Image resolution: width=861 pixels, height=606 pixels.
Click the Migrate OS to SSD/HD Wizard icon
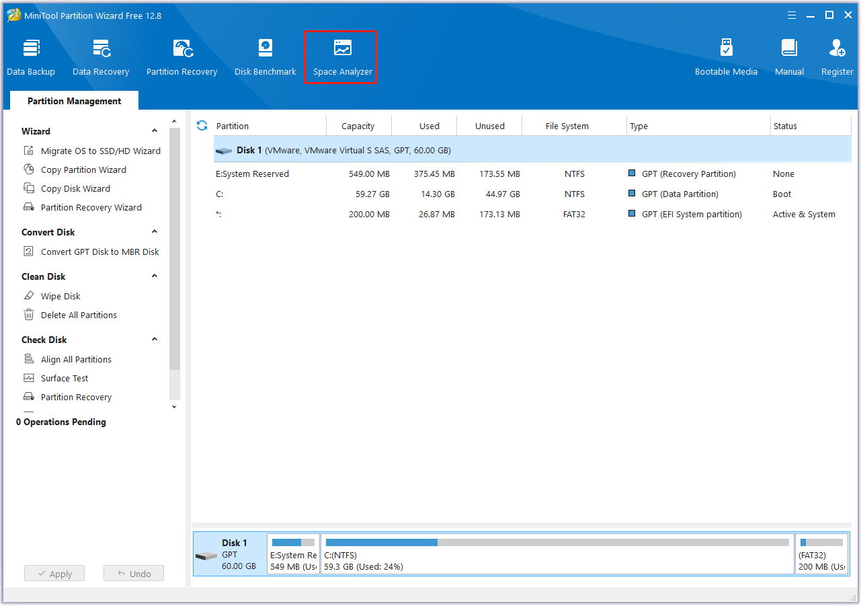[29, 151]
